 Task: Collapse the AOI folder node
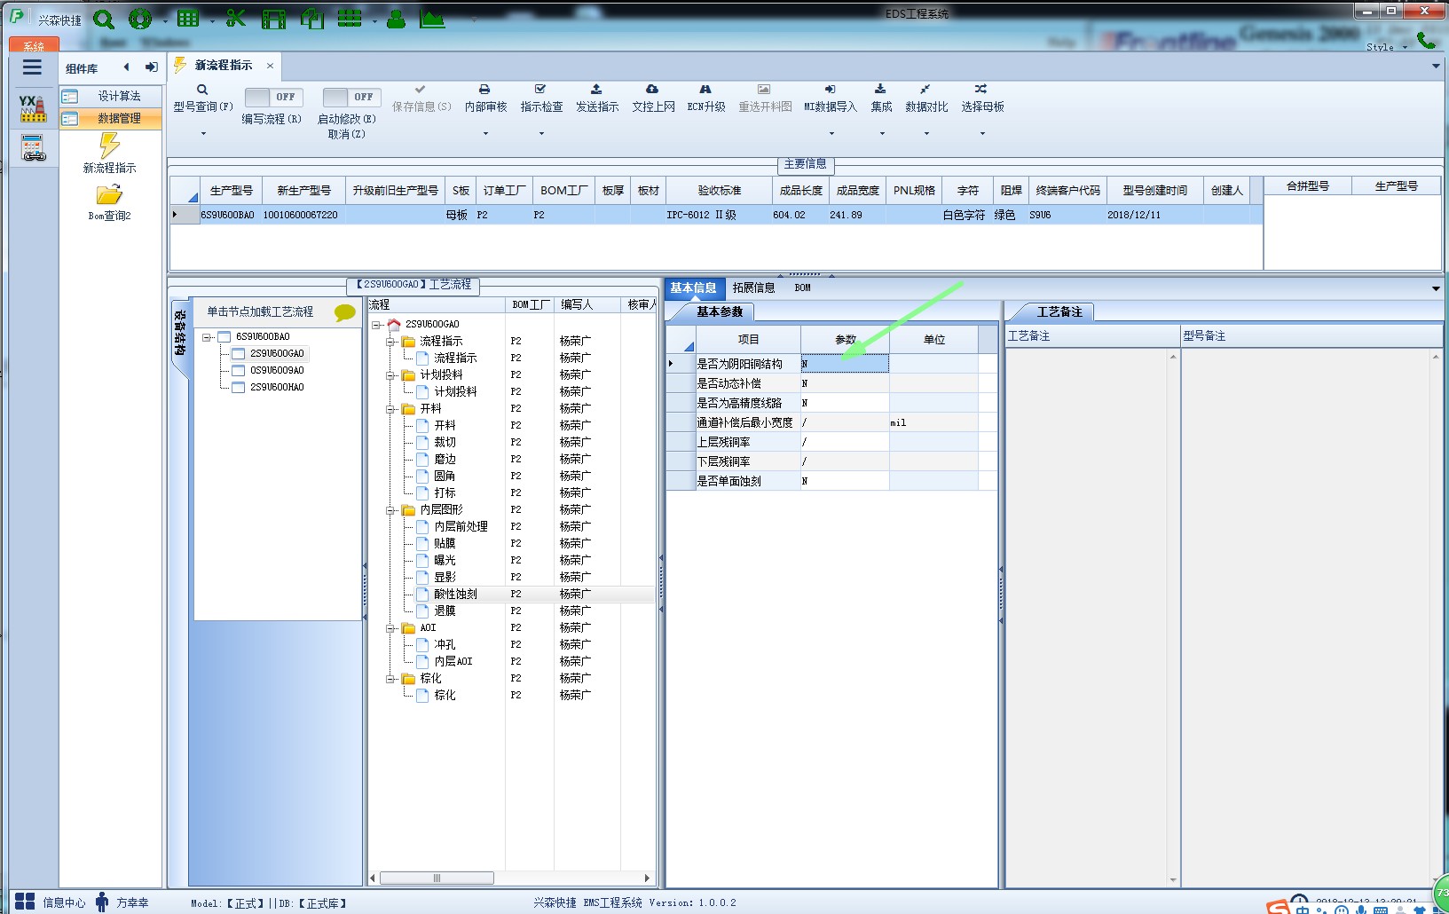coord(390,628)
